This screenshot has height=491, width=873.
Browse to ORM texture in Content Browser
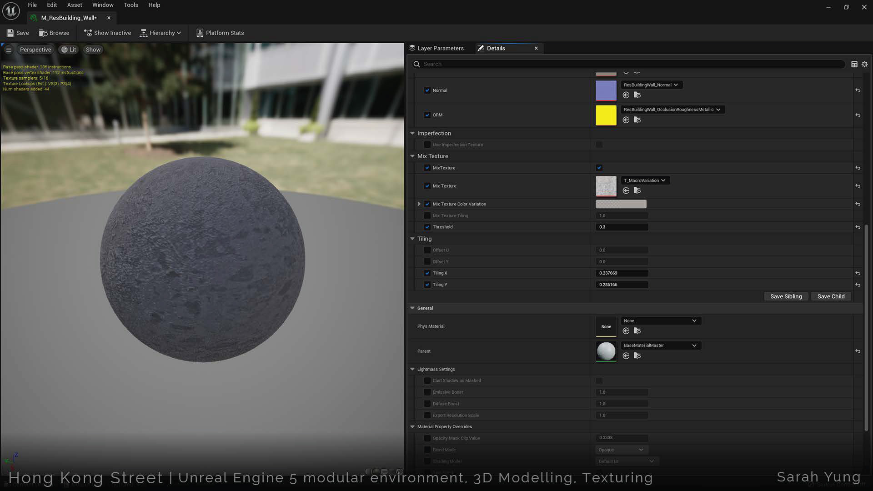pos(637,120)
